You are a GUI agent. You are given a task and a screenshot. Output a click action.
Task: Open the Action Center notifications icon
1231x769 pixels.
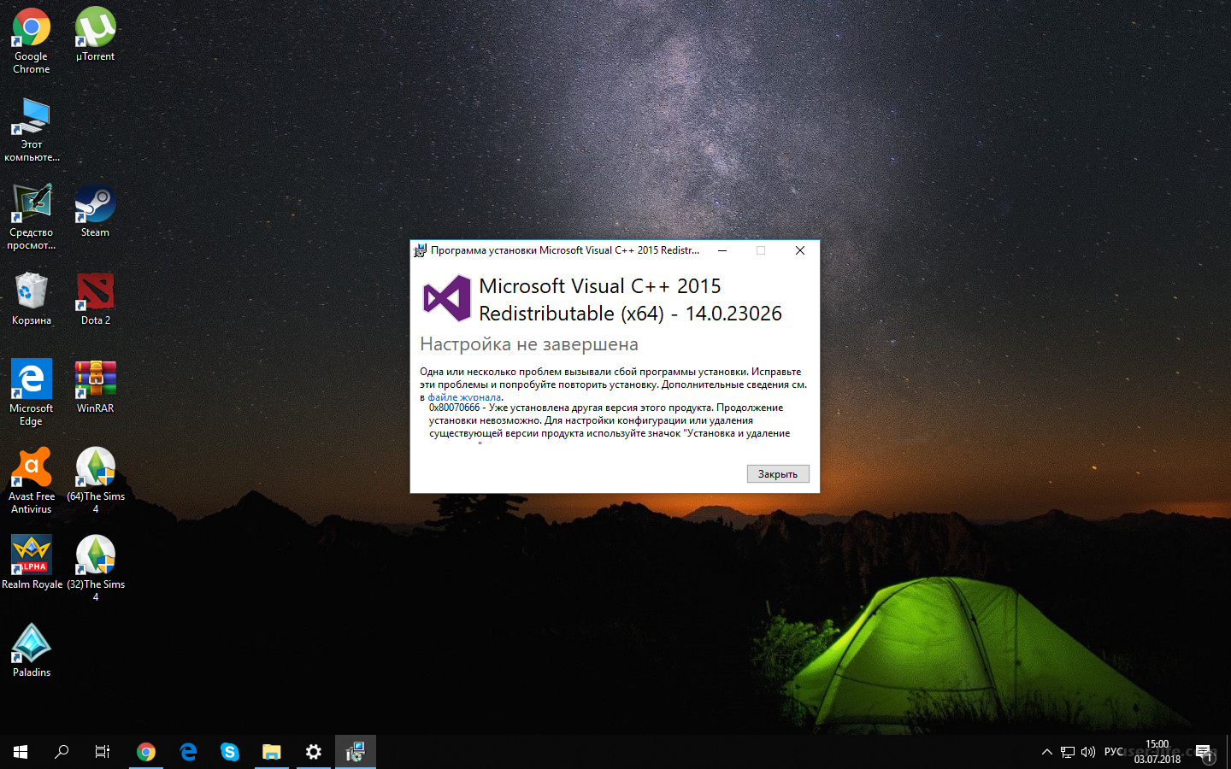[x=1204, y=752]
